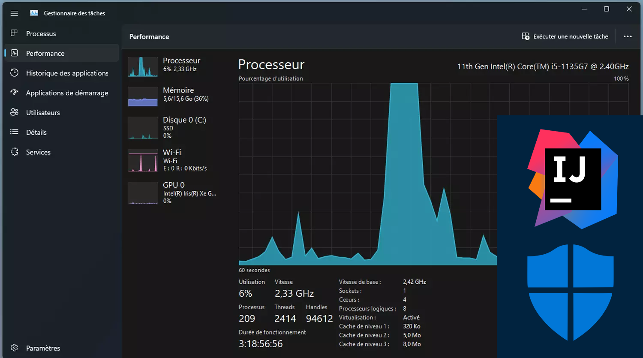This screenshot has height=358, width=643.
Task: Click Exécuter une nouvelle tâche
Action: 565,36
